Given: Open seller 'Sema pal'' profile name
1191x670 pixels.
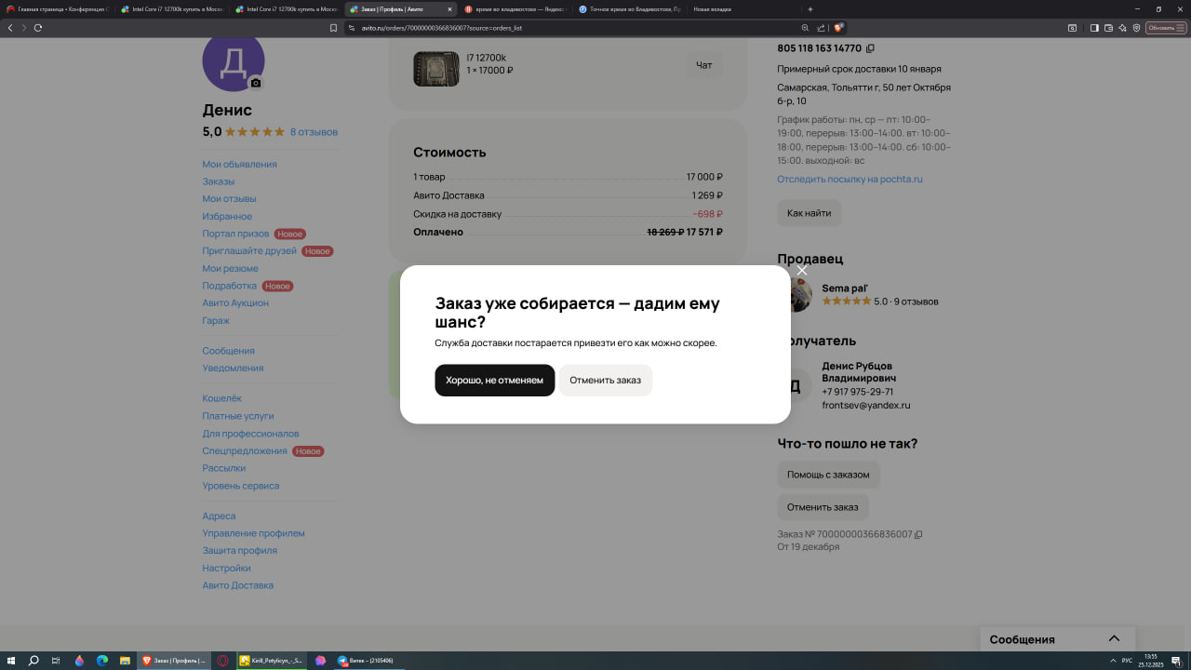Looking at the screenshot, I should [845, 288].
